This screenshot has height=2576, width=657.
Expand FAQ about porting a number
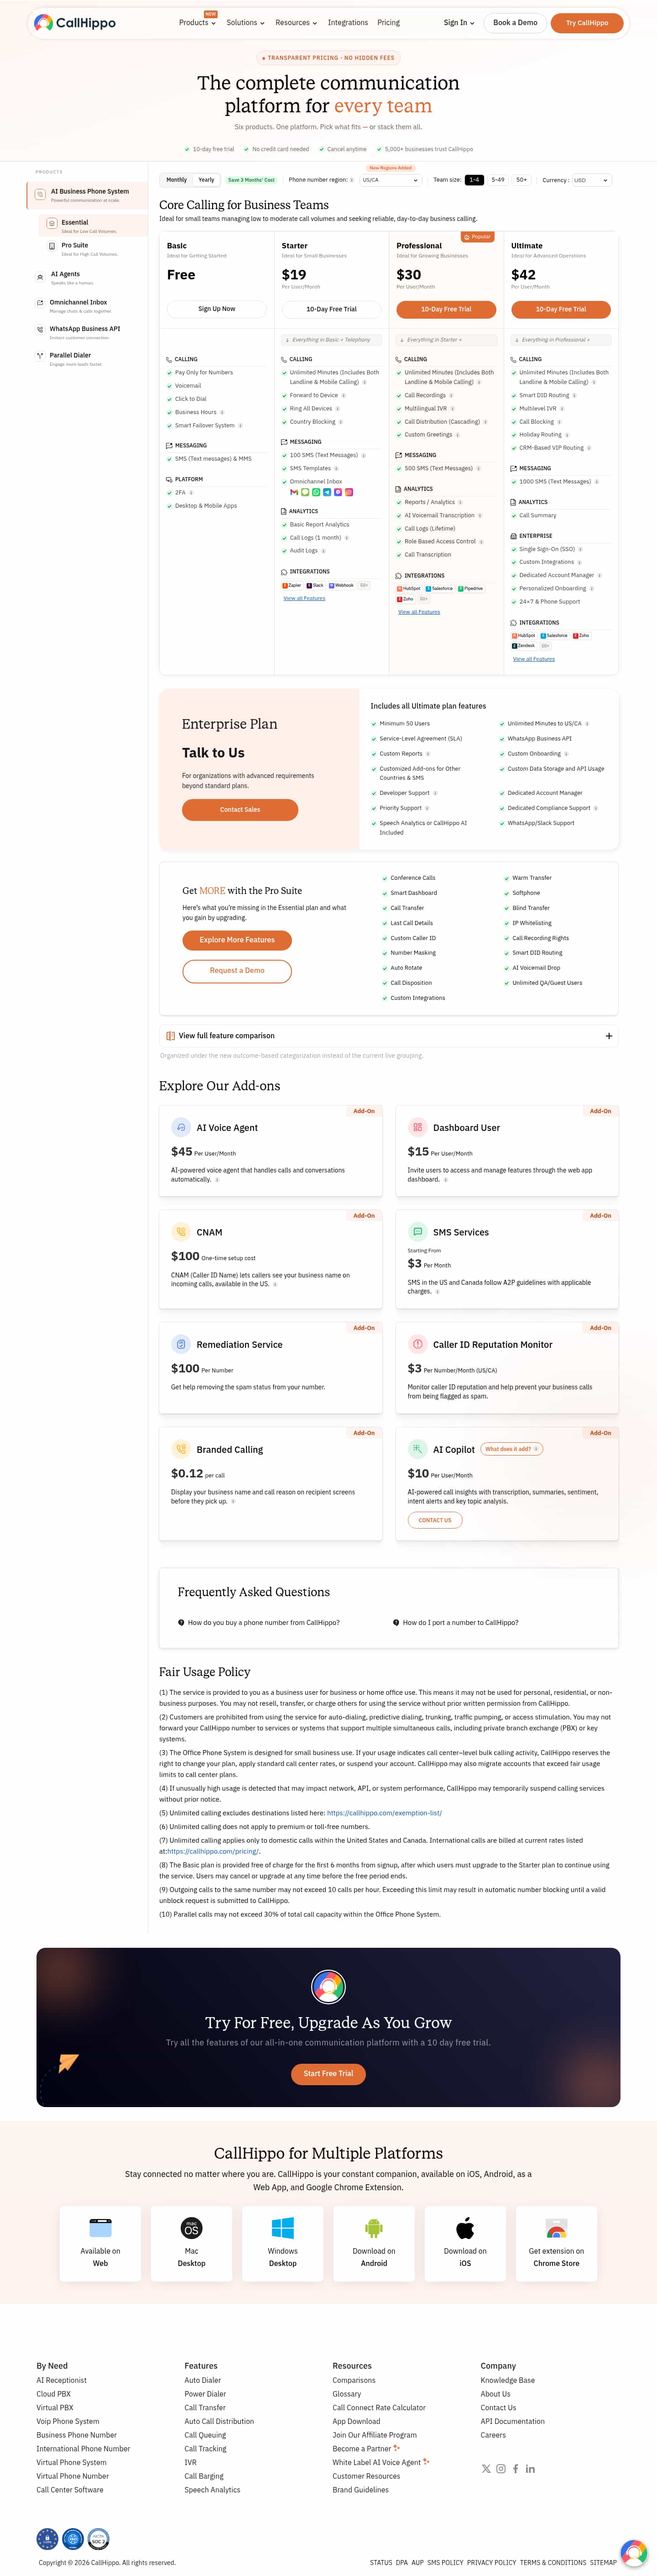(460, 1622)
